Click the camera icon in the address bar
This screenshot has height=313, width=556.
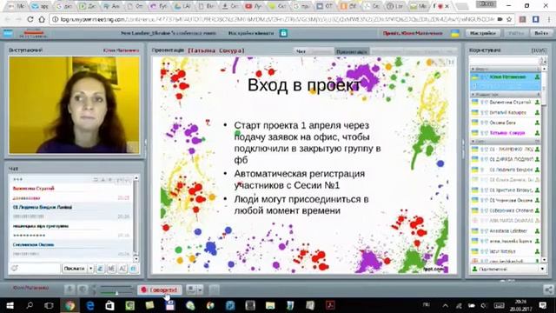pos(500,19)
